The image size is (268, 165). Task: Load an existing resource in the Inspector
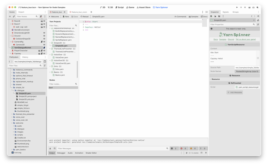tap(215, 16)
